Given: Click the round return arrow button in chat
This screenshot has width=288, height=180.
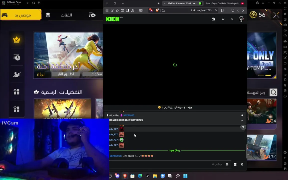Looking at the screenshot, I should point(243,127).
